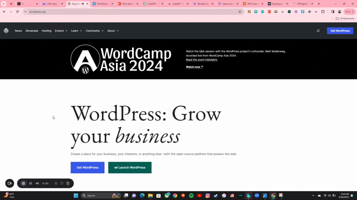Pause the screen recording
This screenshot has height=200, width=357.
pos(30,183)
